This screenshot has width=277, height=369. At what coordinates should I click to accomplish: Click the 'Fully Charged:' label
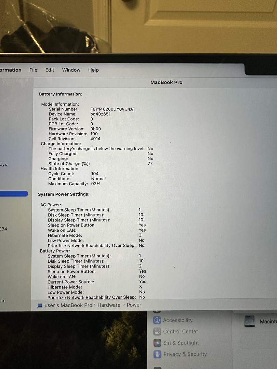[63, 154]
